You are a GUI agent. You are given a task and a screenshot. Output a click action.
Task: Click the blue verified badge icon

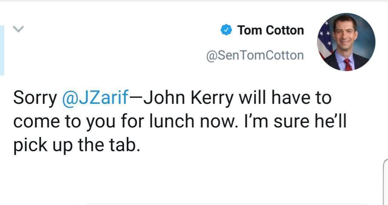click(x=226, y=30)
